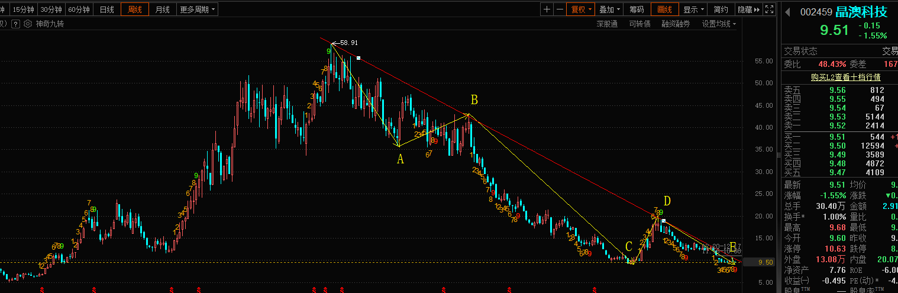Click 委比 48.43% value
The width and height of the screenshot is (898, 293).
click(832, 64)
